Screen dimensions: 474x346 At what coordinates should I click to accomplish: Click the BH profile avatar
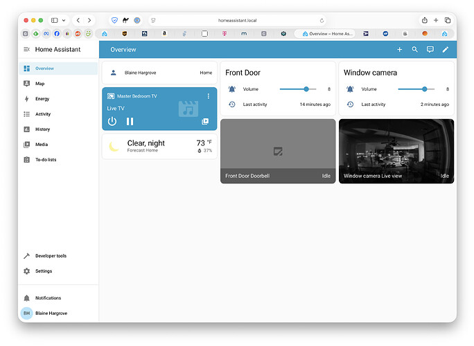[26, 313]
